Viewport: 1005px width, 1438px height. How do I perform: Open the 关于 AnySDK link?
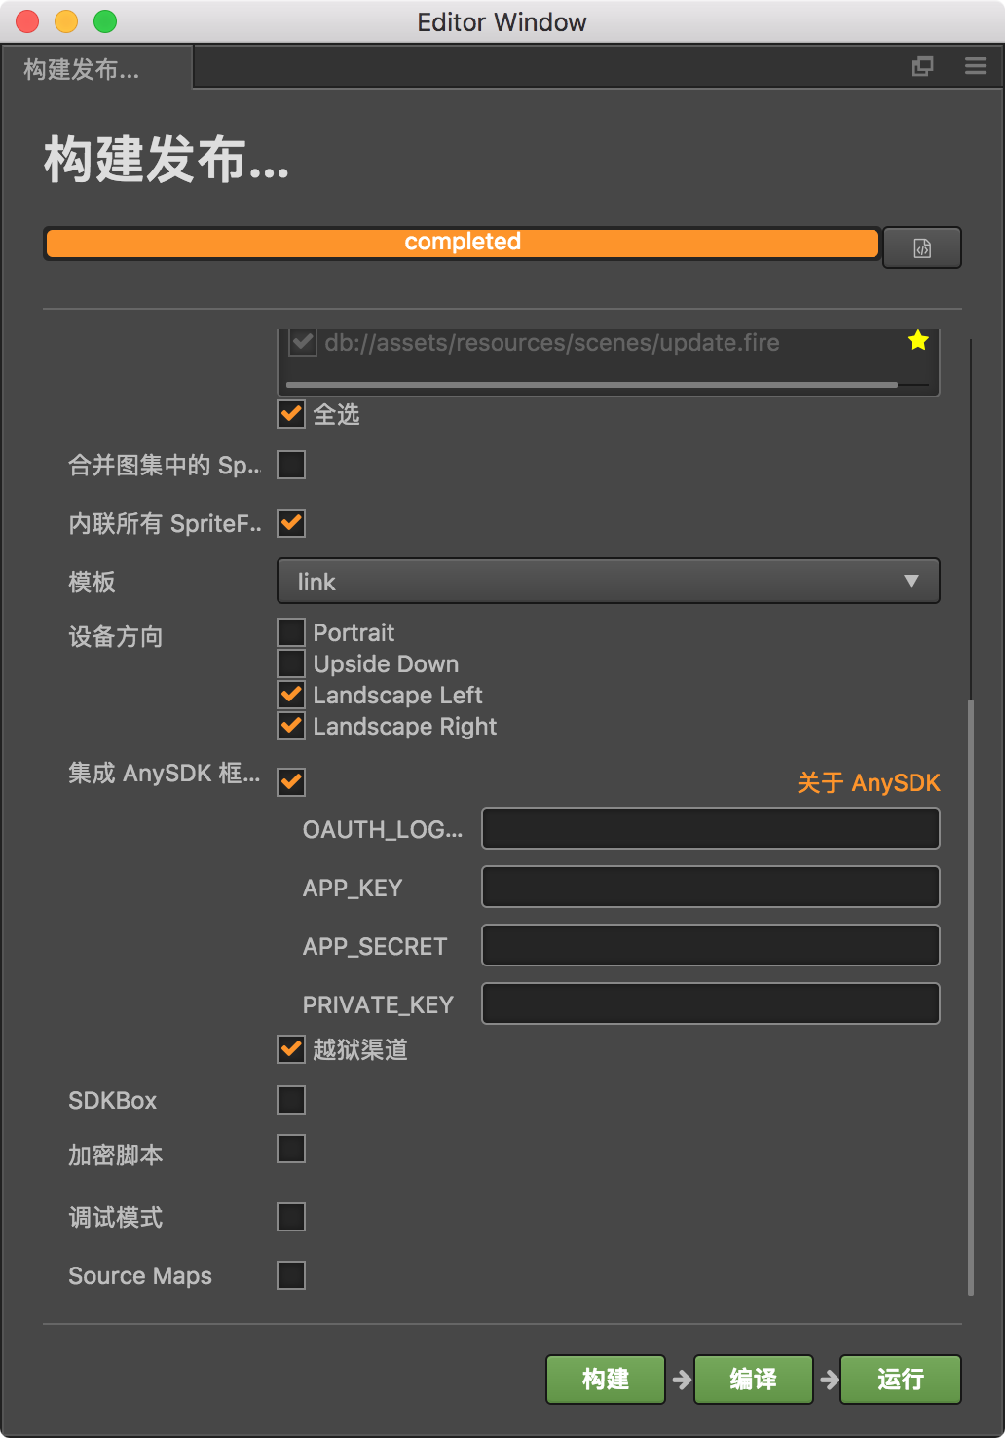coord(869,782)
